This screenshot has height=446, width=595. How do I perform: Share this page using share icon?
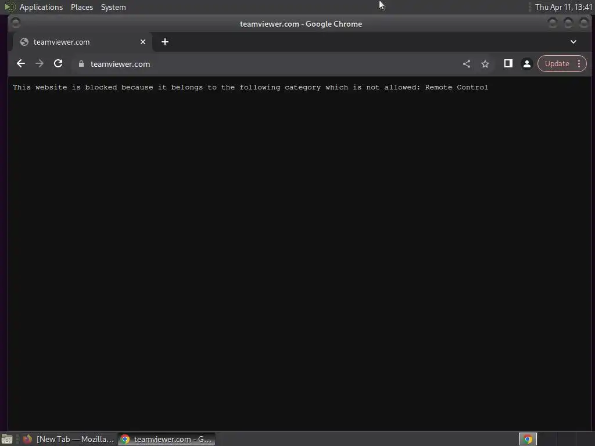[467, 64]
